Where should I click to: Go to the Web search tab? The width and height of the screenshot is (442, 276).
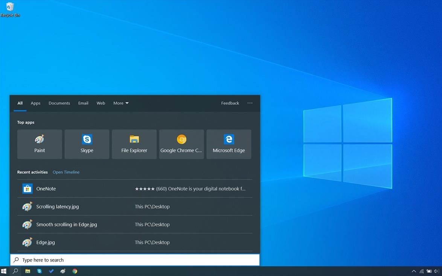point(101,103)
